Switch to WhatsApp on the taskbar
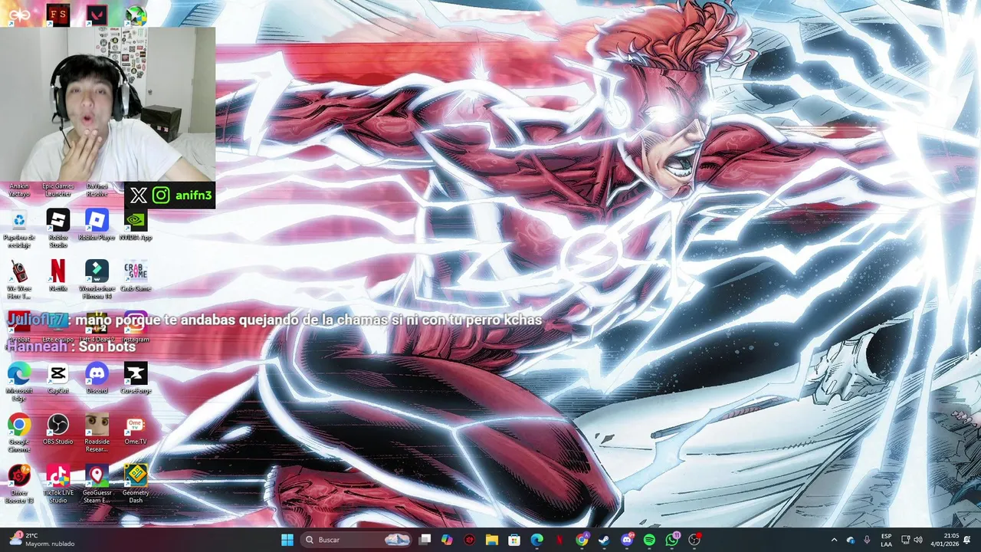This screenshot has width=981, height=552. click(671, 540)
